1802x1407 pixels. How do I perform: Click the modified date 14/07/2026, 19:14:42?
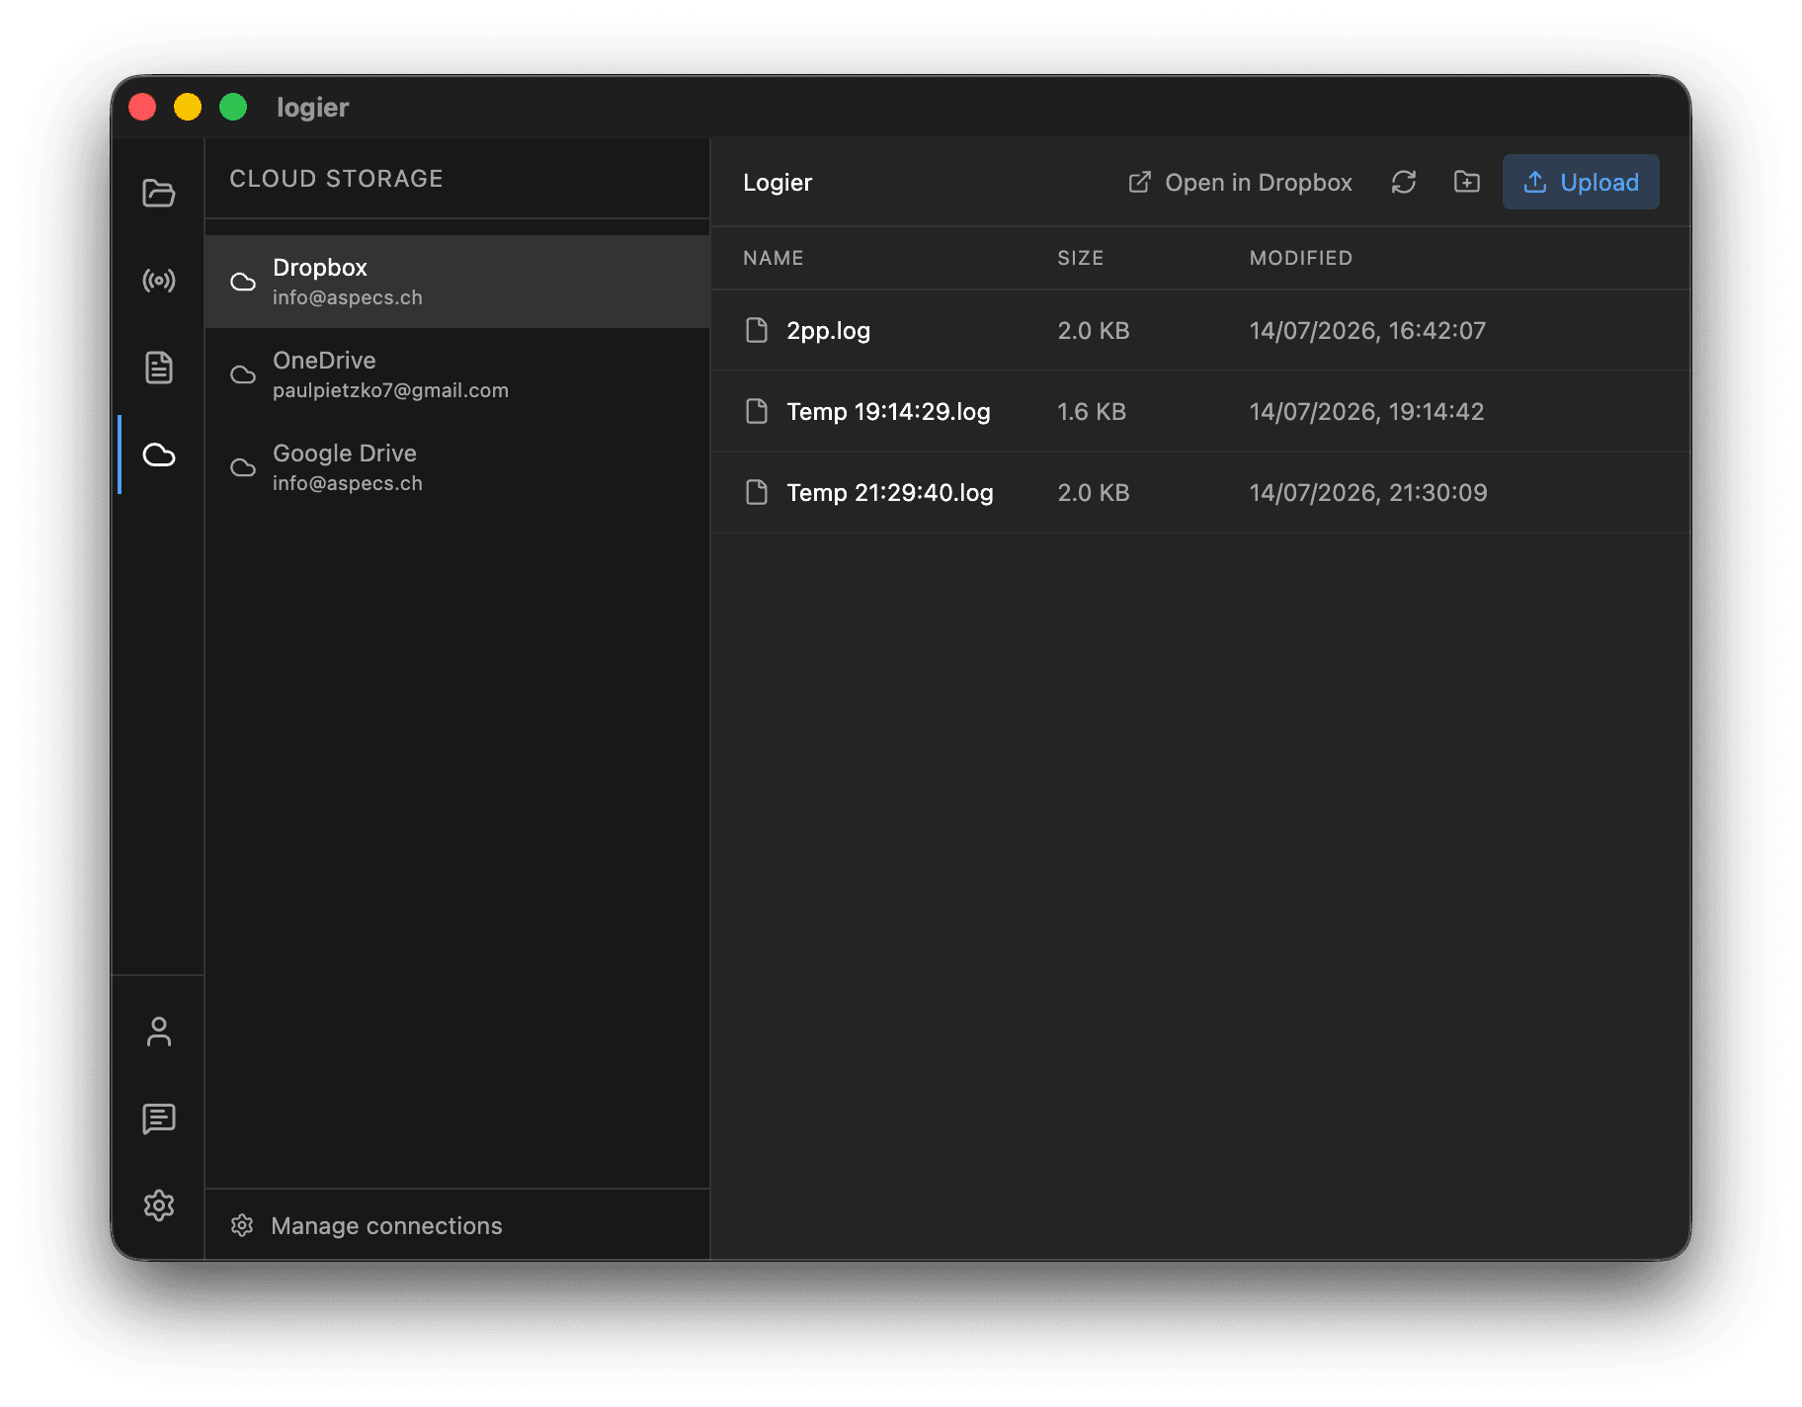(1366, 411)
